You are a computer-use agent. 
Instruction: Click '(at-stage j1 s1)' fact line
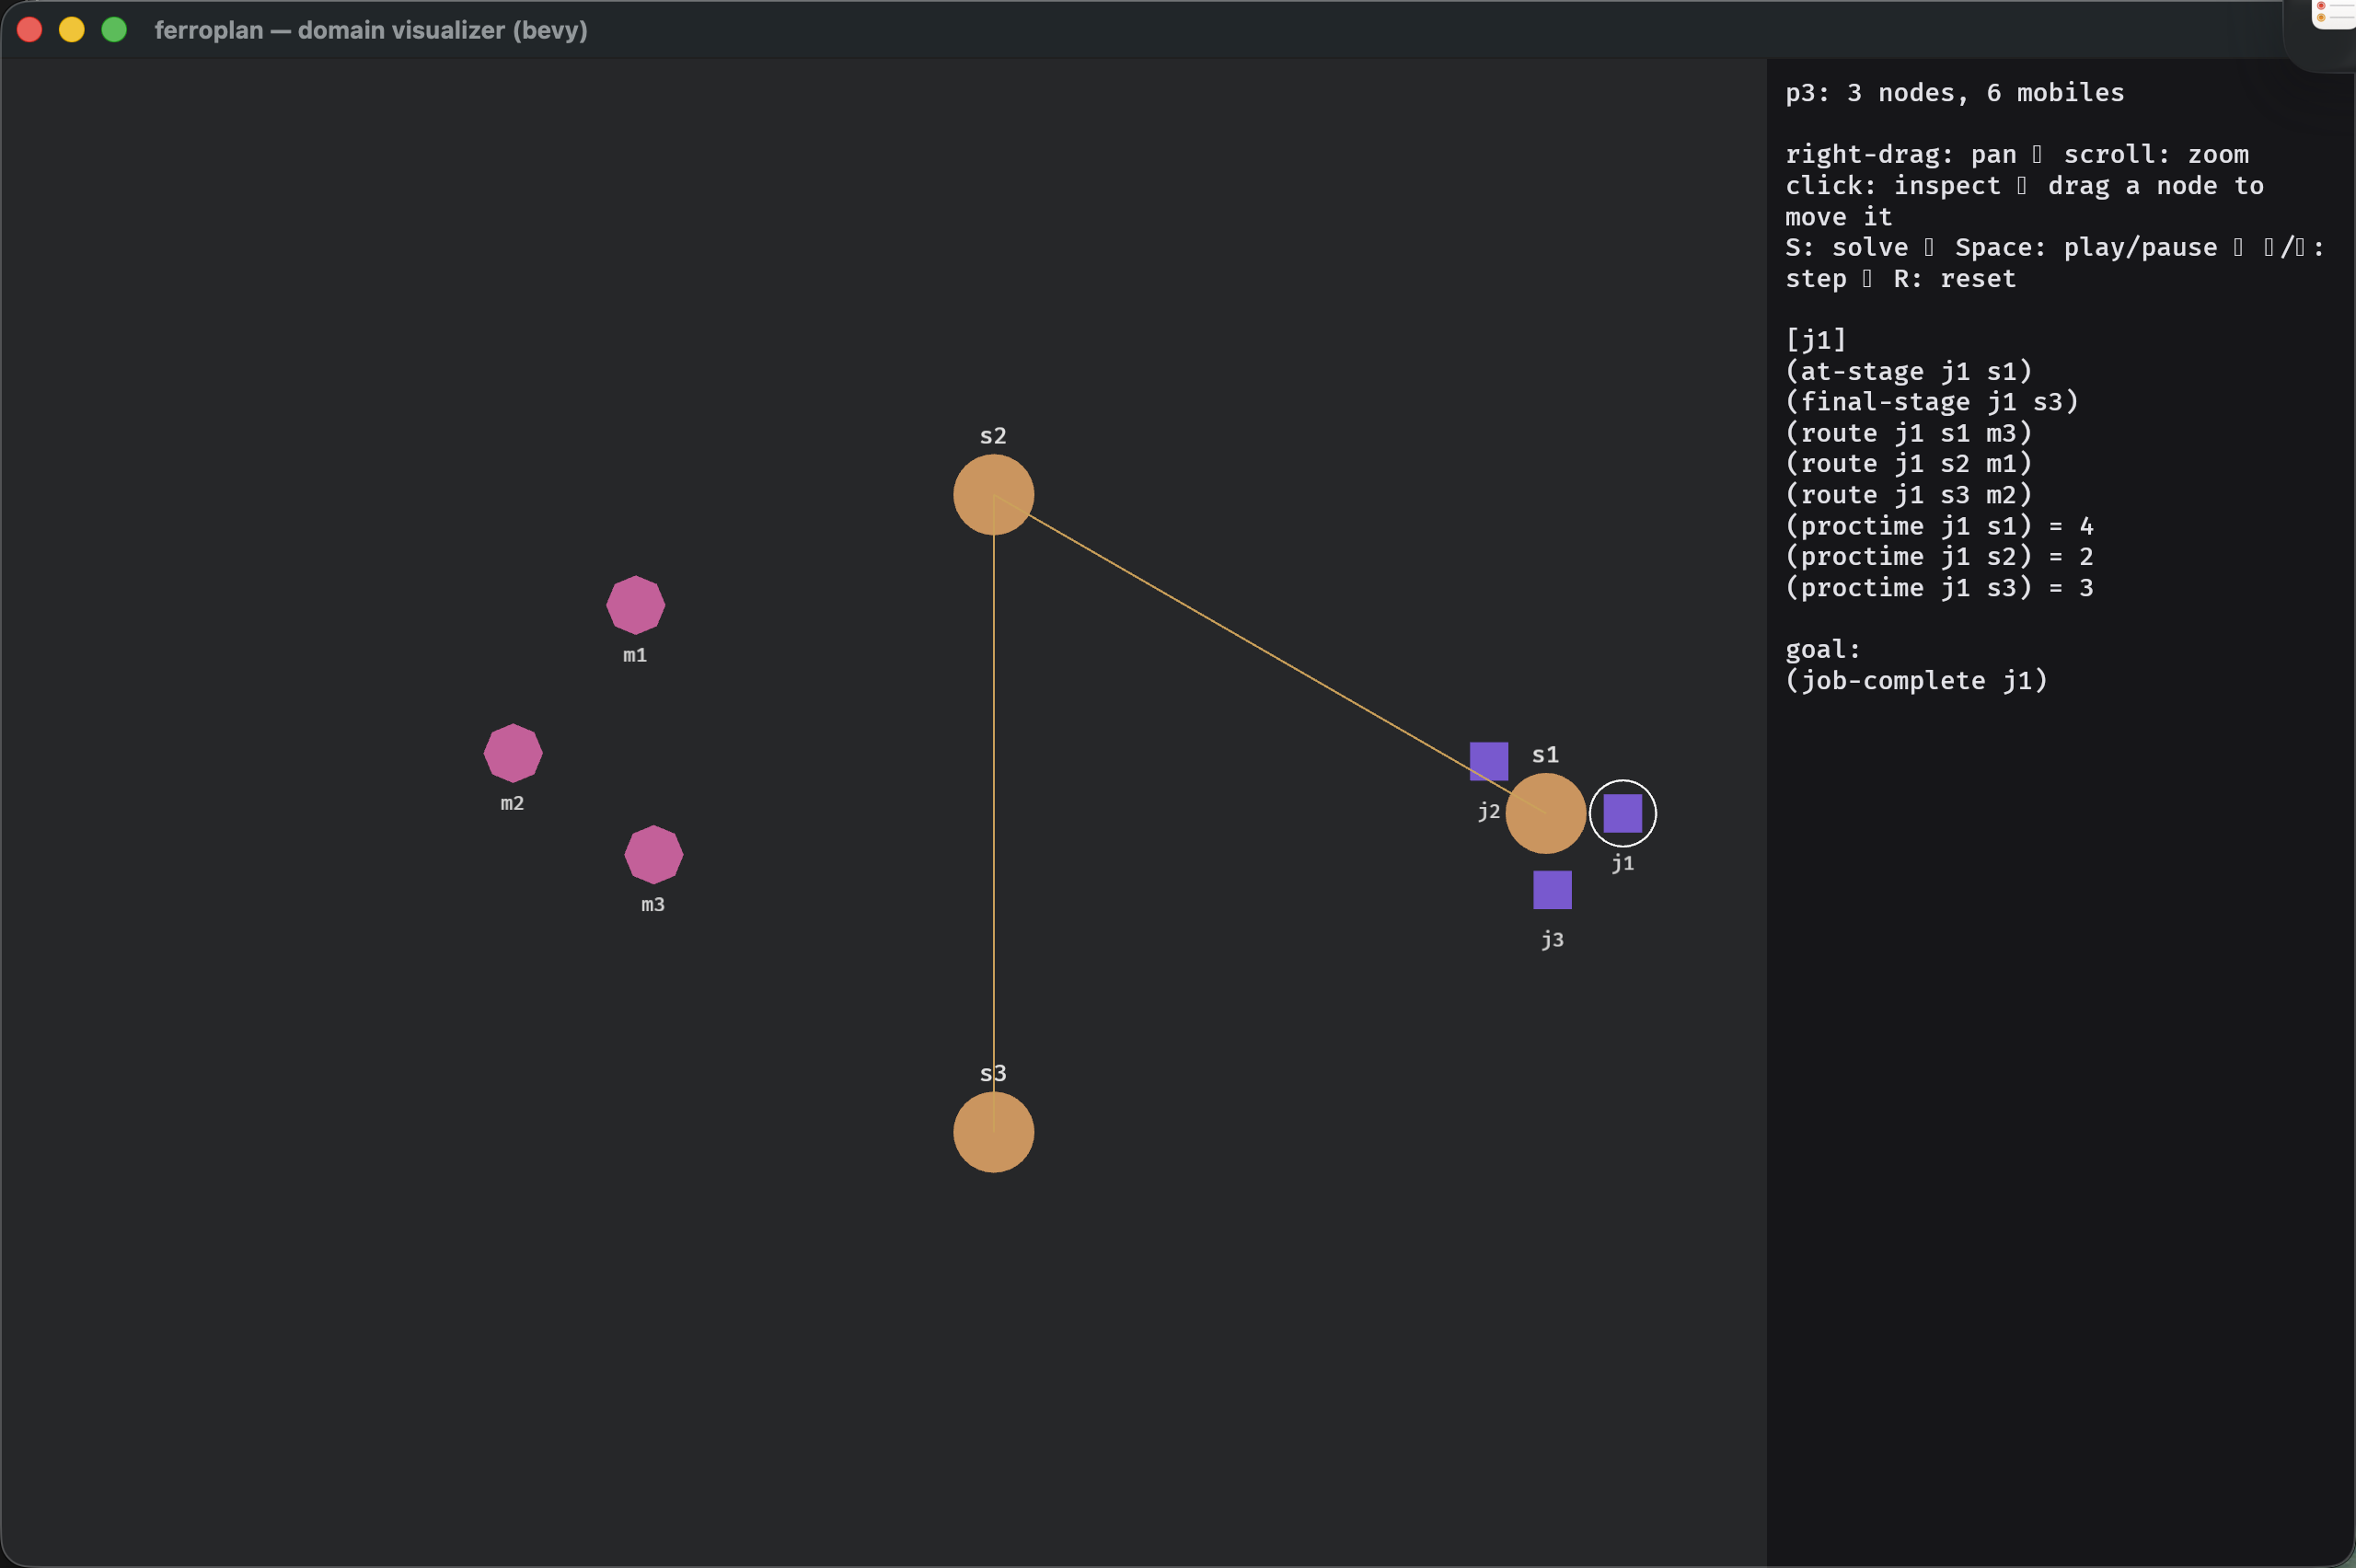coord(1909,371)
